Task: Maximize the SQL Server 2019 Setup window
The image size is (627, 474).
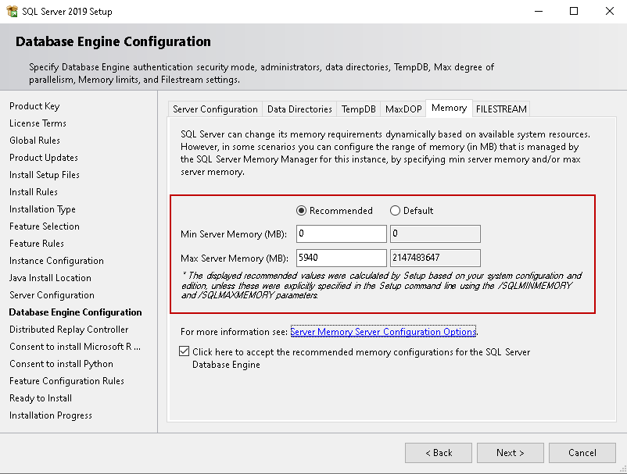Action: point(574,11)
